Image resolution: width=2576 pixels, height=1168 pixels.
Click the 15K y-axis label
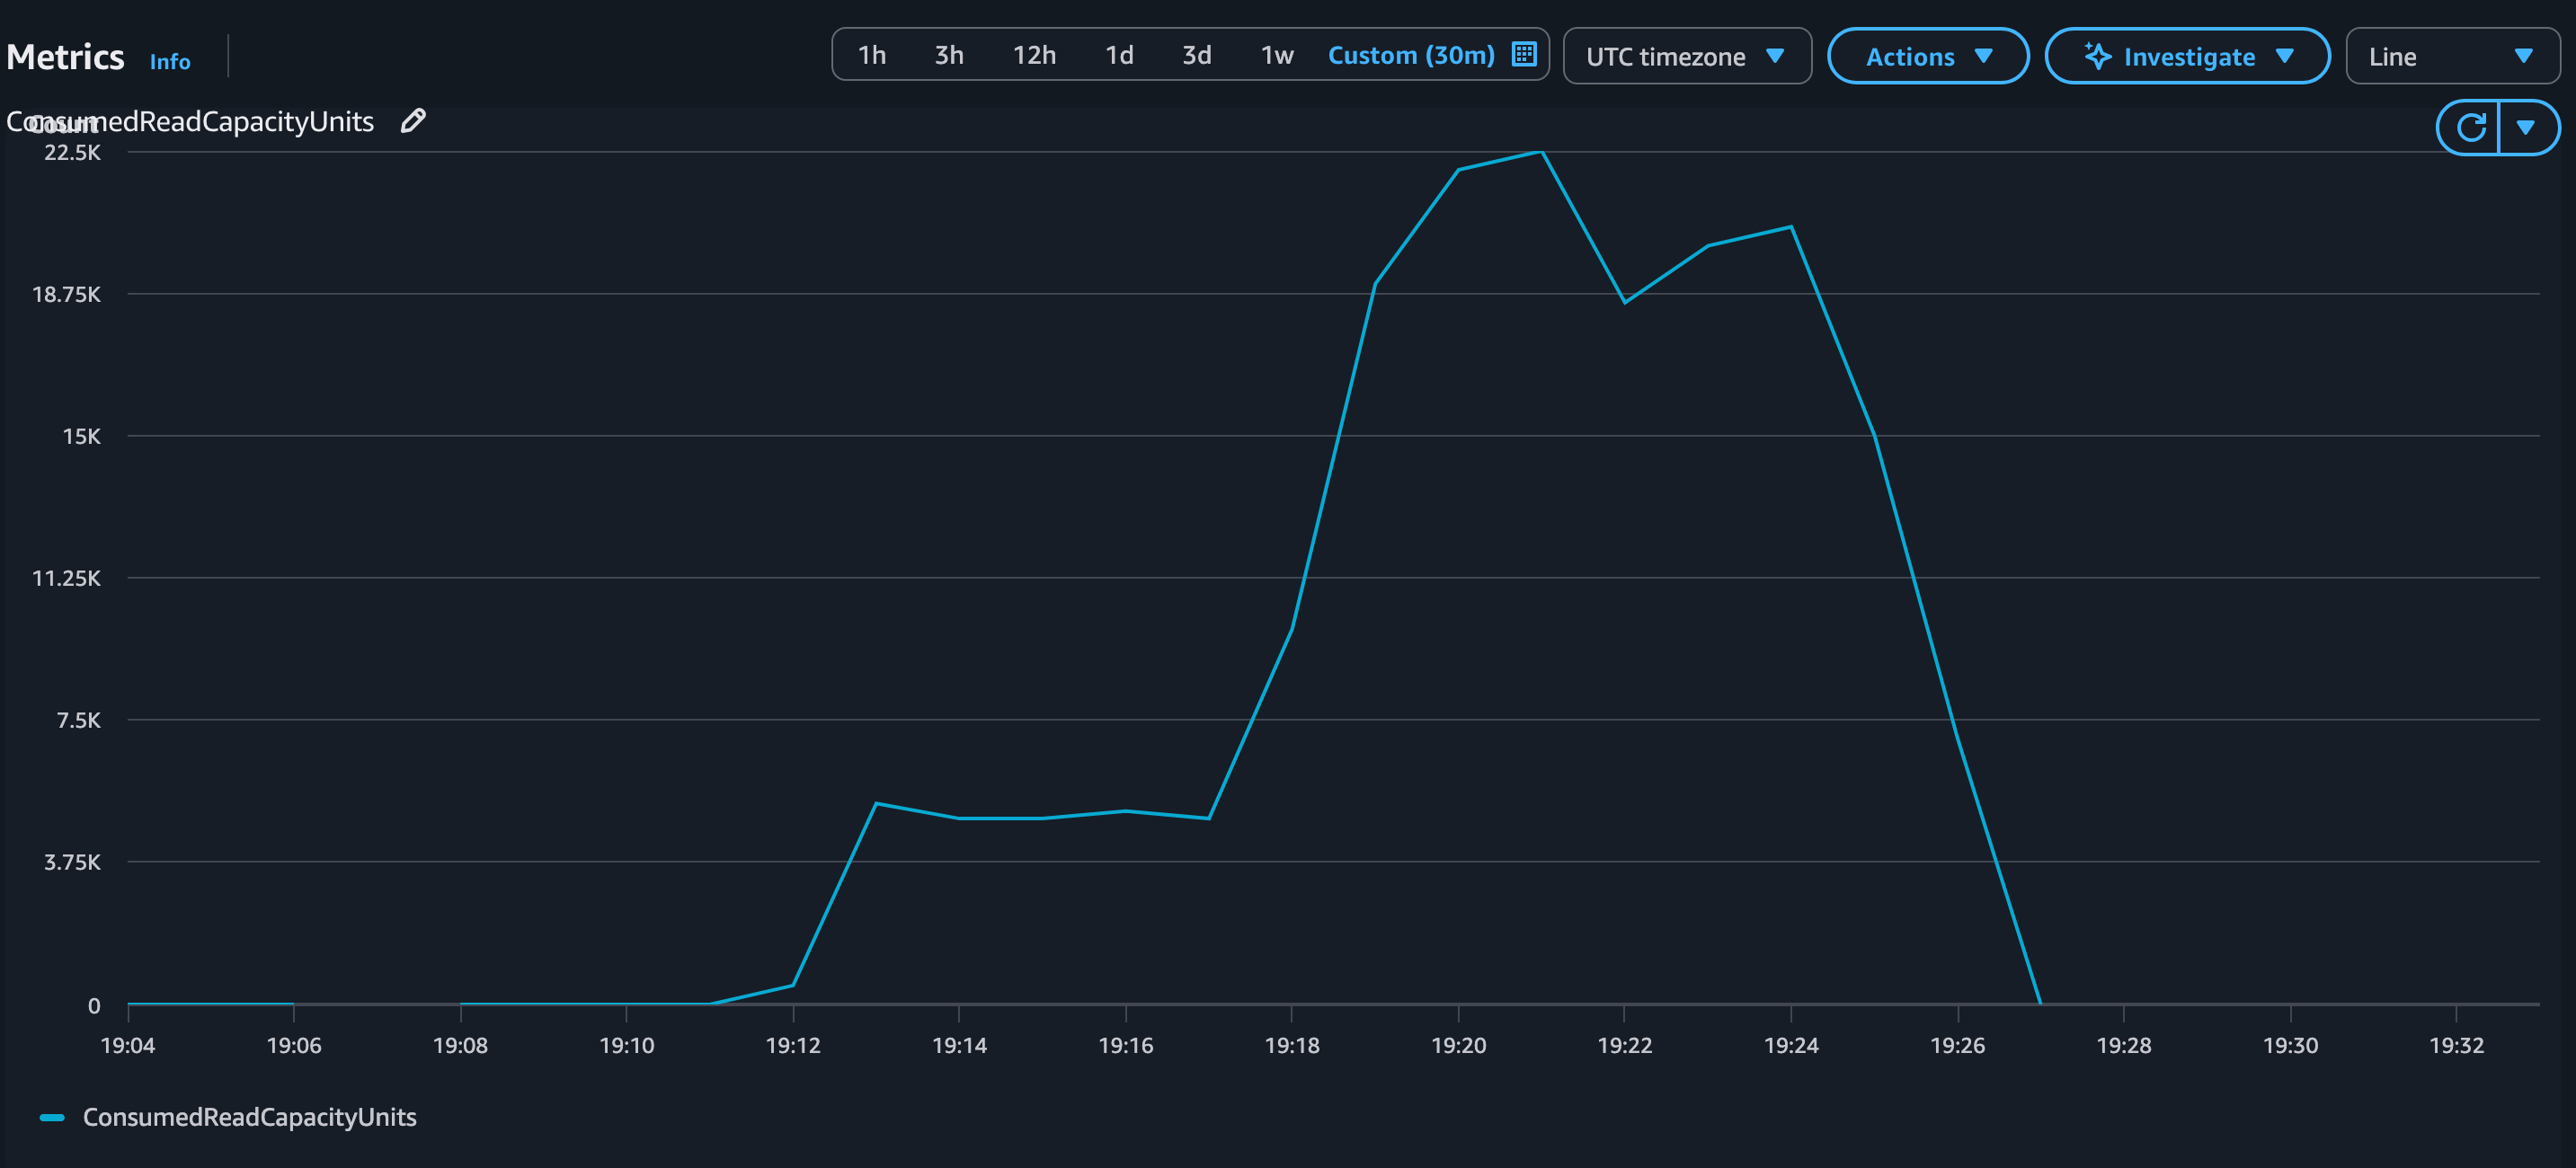[81, 436]
